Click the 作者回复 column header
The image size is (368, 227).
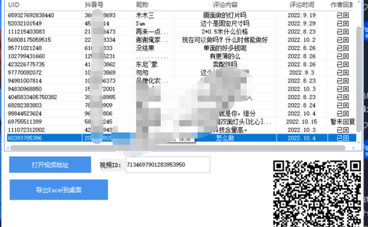click(x=342, y=5)
